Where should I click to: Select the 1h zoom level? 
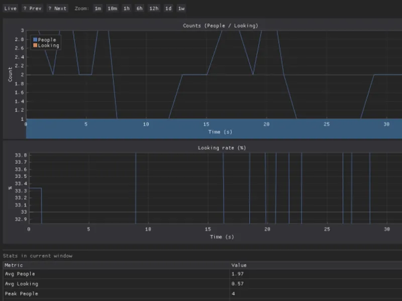click(126, 9)
